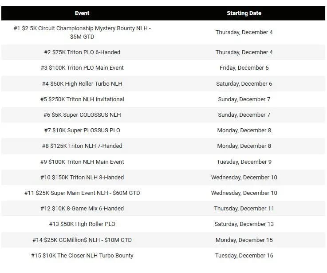Image resolution: width=327 pixels, height=273 pixels.
Task: Select the #13 $50K High Roller PLO event
Action: 82,224
